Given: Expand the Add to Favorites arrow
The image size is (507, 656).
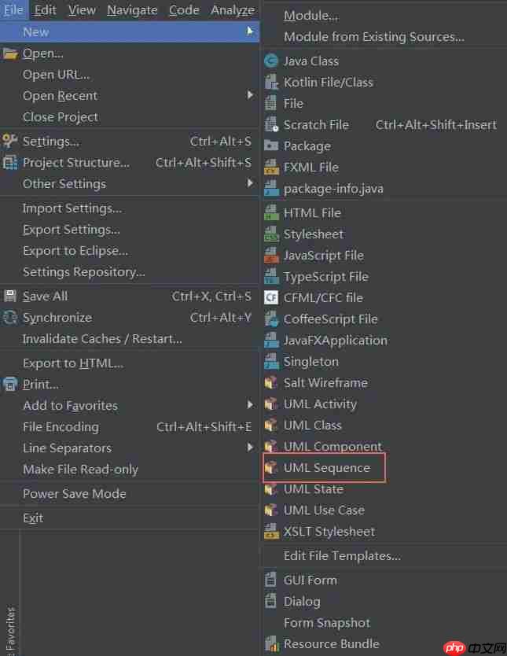Looking at the screenshot, I should pos(250,404).
